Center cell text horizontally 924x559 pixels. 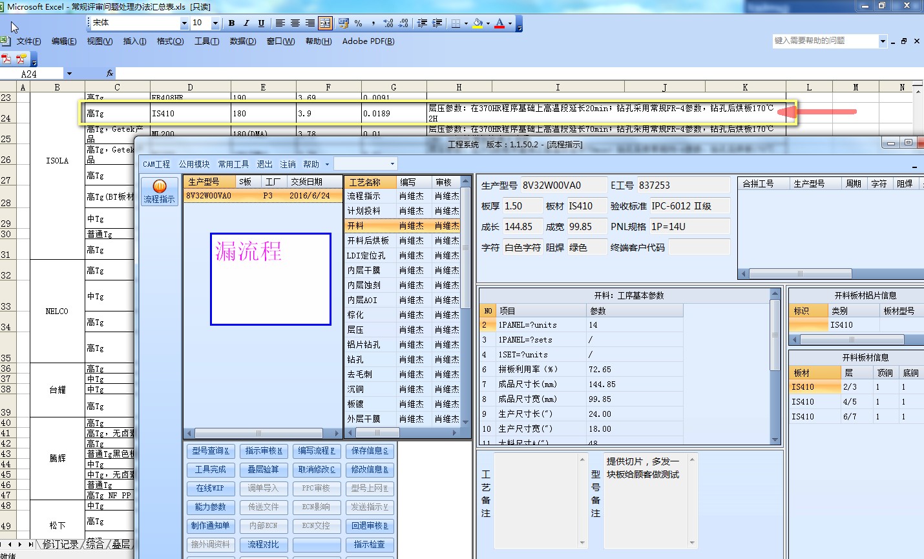[295, 23]
